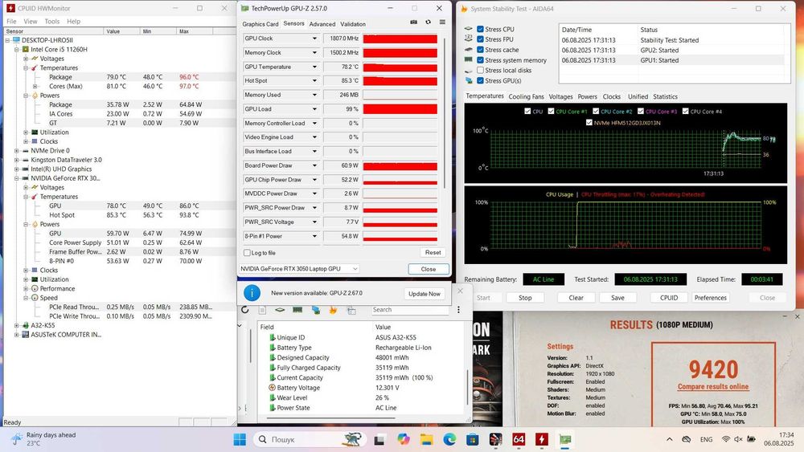This screenshot has width=804, height=452.
Task: Click the GPU-Z screenshot camera icon
Action: (414, 22)
